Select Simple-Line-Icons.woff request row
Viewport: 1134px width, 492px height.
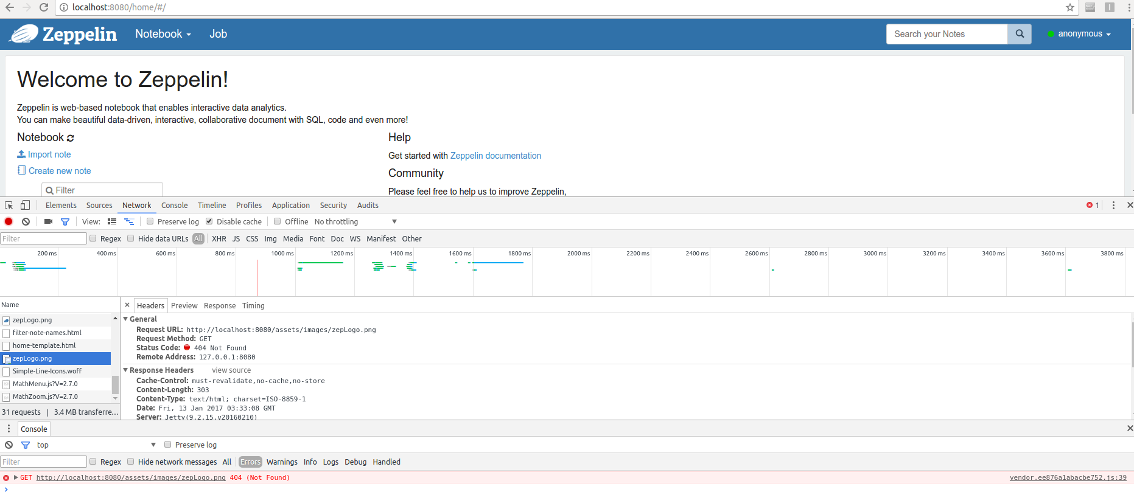[x=56, y=371]
